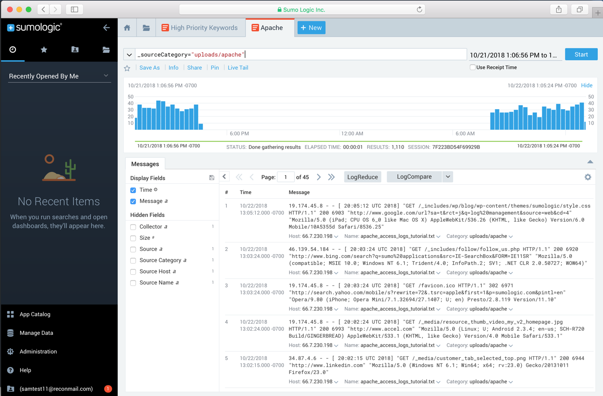Screen dimensions: 603x396
Task: Create a new tab with + New
Action: (x=311, y=28)
